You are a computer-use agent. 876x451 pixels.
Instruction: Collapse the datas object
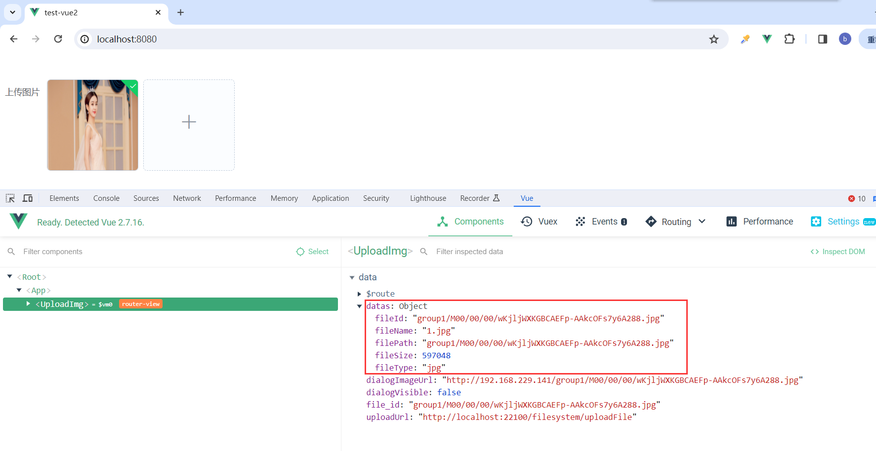click(359, 306)
